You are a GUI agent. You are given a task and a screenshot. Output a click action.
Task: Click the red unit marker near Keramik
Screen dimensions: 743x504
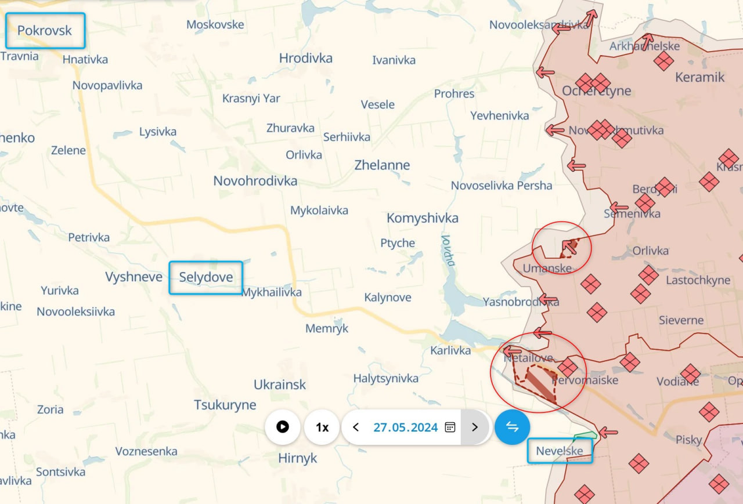pyautogui.click(x=663, y=60)
